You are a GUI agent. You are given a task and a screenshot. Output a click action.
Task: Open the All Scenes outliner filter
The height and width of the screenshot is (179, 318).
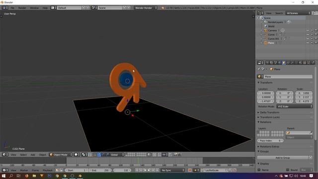(298, 13)
